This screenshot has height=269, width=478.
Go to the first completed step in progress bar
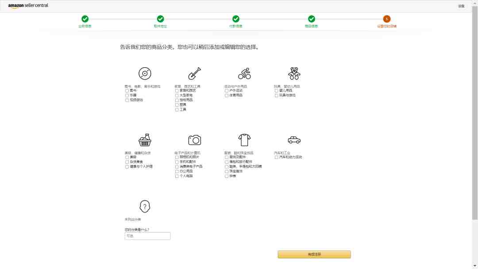coord(85,19)
